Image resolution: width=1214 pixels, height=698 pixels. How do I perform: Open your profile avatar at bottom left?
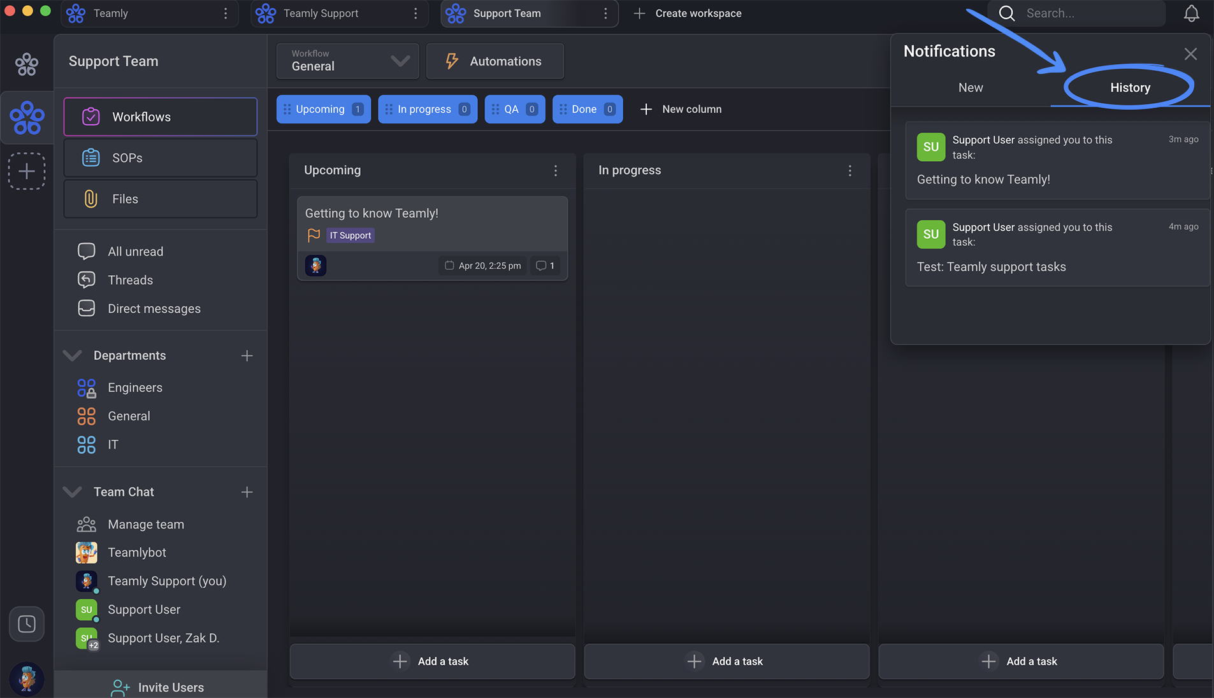(x=27, y=678)
